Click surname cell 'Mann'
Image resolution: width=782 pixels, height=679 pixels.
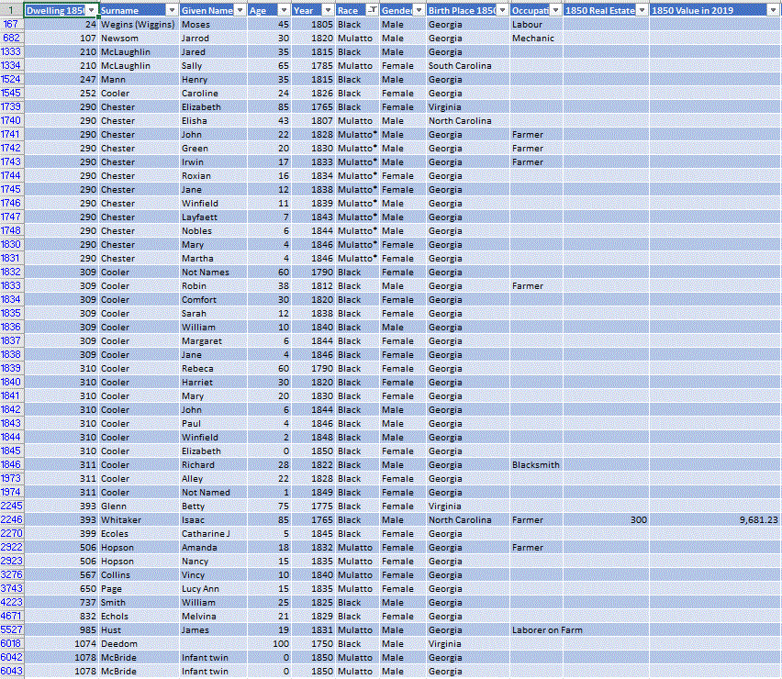[x=139, y=80]
